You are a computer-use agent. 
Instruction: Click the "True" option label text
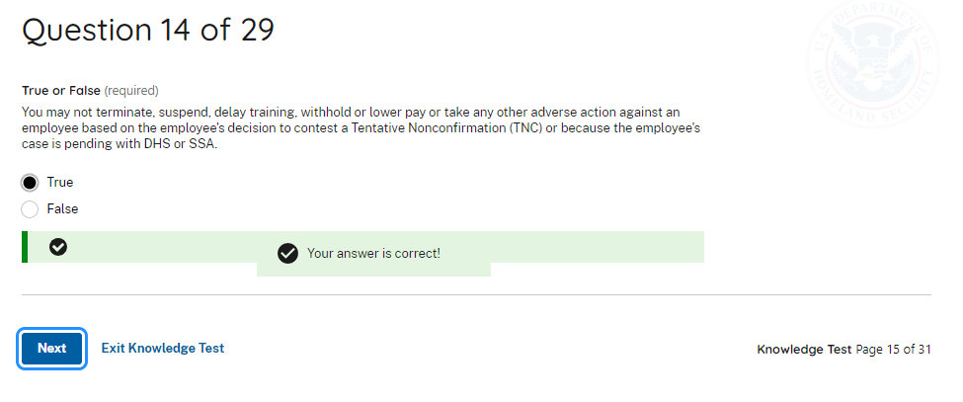click(60, 182)
